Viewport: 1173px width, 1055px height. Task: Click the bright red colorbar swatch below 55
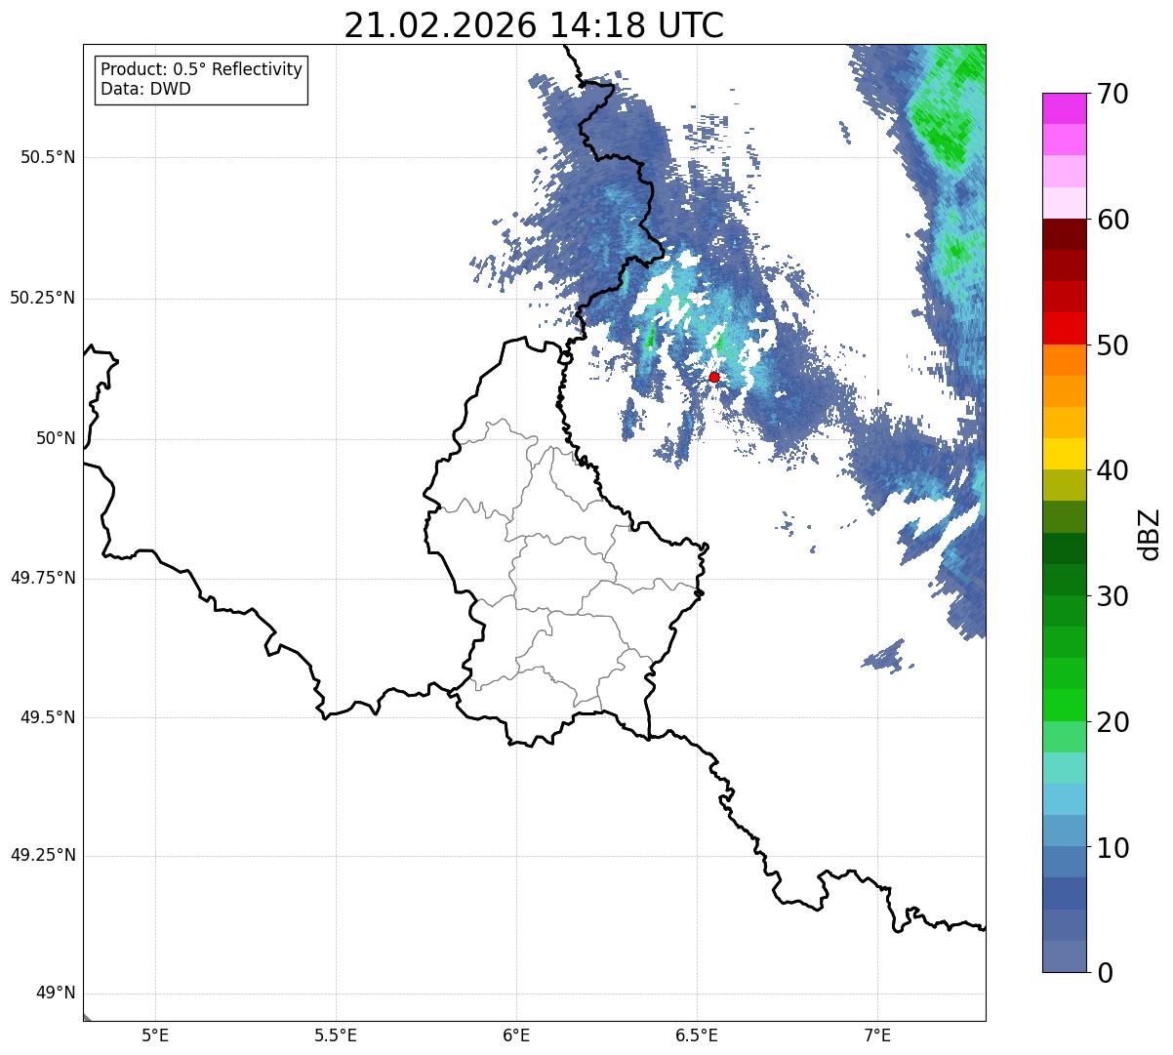tap(1064, 328)
